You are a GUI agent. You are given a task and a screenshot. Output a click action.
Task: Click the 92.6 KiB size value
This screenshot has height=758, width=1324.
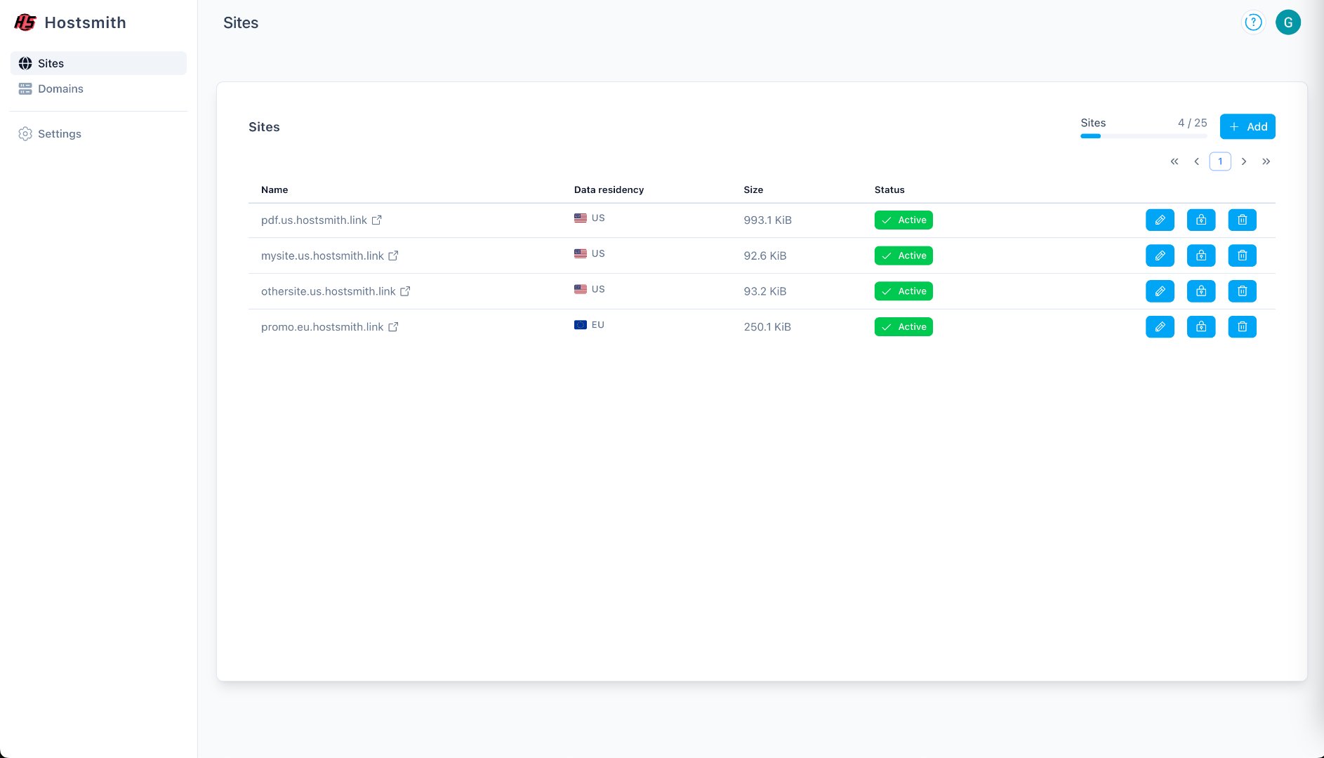[765, 255]
